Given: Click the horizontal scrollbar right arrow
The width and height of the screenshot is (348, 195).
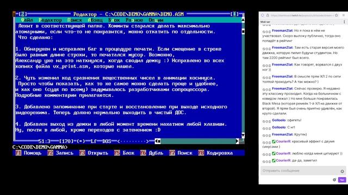Looking at the screenshot, I should click(x=237, y=141).
